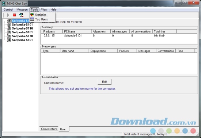Close the MING Chat Spy window
Viewport: 201px width, 138px height.
click(x=194, y=3)
